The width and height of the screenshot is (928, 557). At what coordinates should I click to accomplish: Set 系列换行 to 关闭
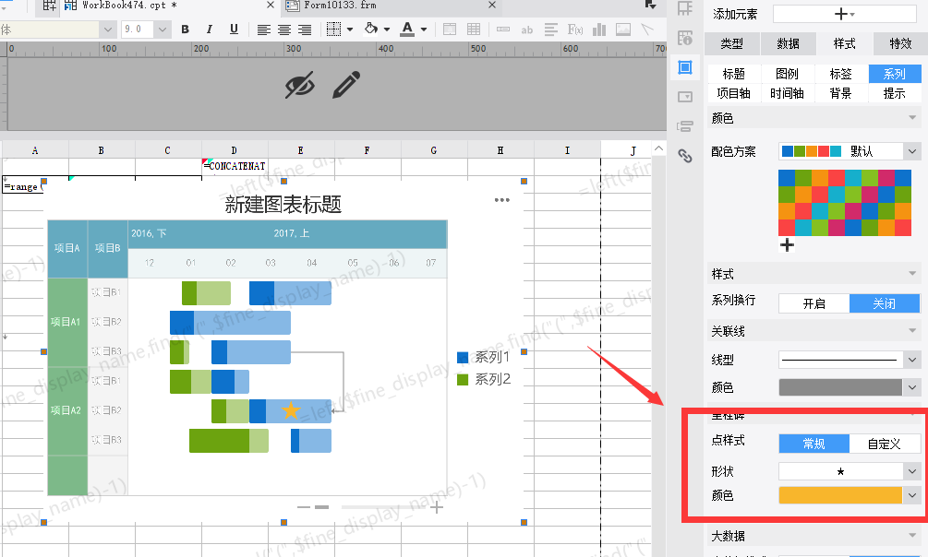click(885, 303)
